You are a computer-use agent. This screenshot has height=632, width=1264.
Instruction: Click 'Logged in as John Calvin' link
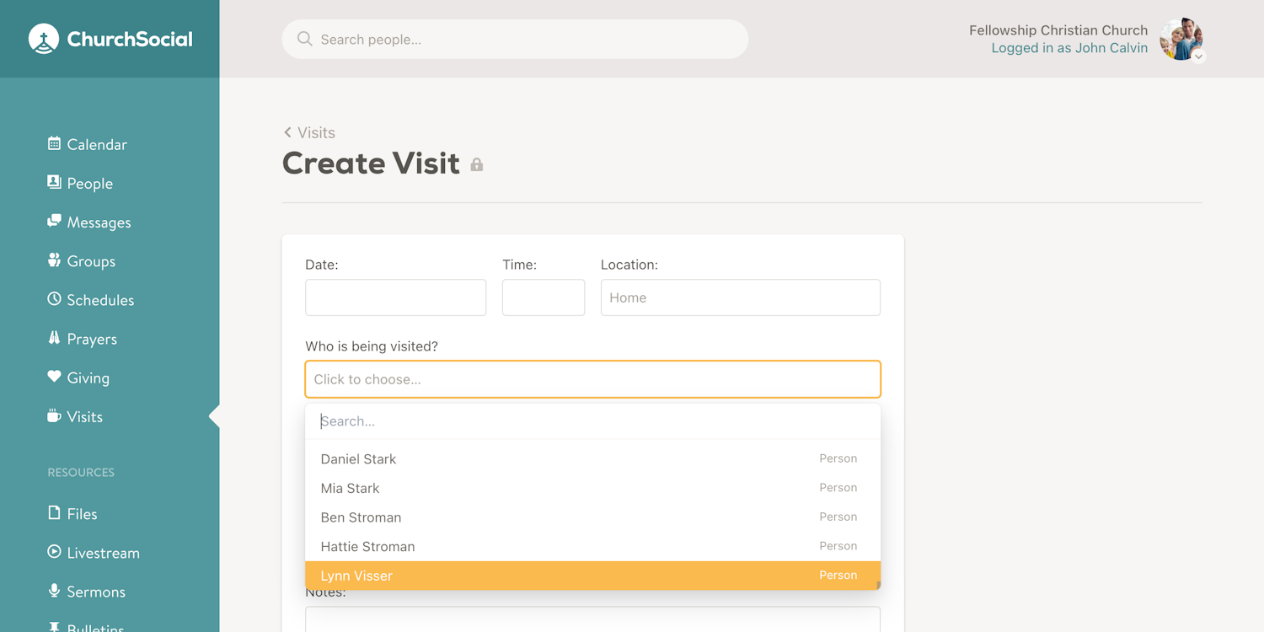(x=1069, y=48)
